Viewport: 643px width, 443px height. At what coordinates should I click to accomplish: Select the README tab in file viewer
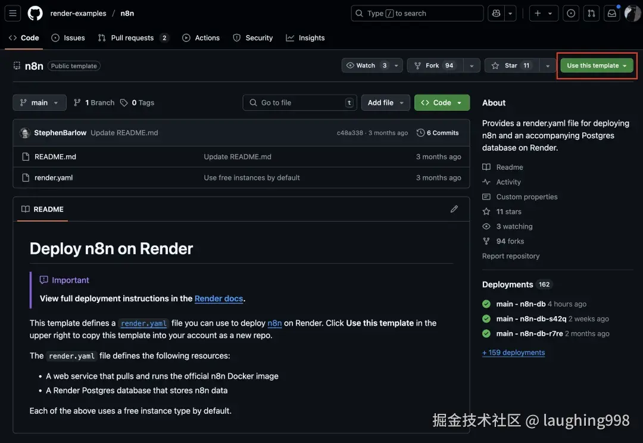[x=43, y=209]
